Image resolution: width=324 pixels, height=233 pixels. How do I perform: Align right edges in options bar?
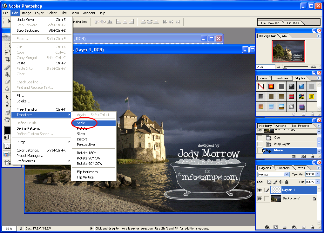132,22
